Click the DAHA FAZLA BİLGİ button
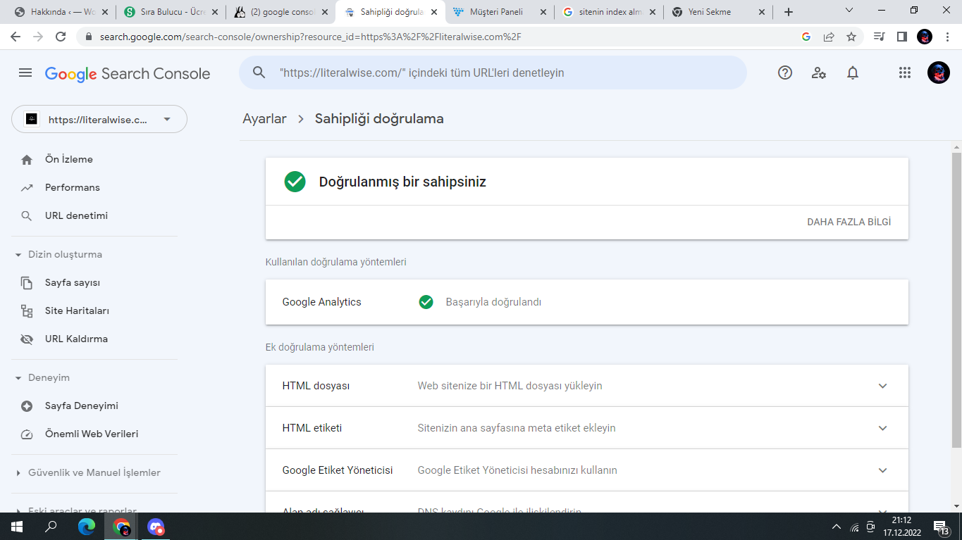This screenshot has width=962, height=540. [x=849, y=222]
